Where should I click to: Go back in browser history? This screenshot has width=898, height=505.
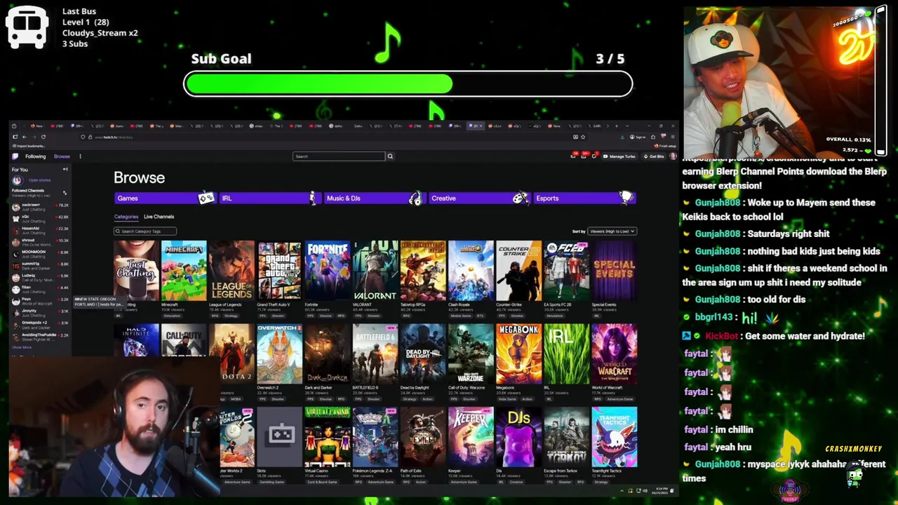25,137
